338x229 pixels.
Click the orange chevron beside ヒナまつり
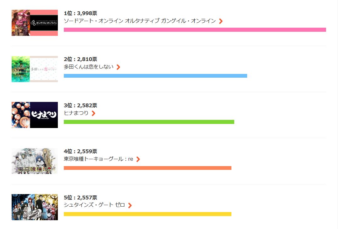click(x=93, y=113)
